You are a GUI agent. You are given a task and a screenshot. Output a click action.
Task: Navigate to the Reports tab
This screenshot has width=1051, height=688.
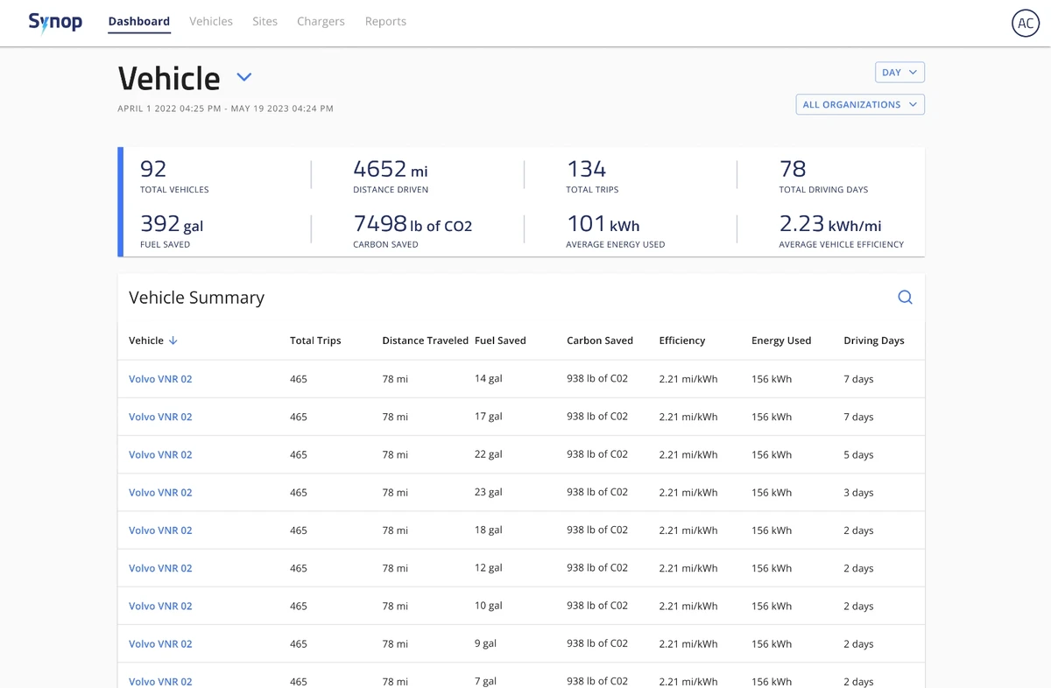click(385, 21)
